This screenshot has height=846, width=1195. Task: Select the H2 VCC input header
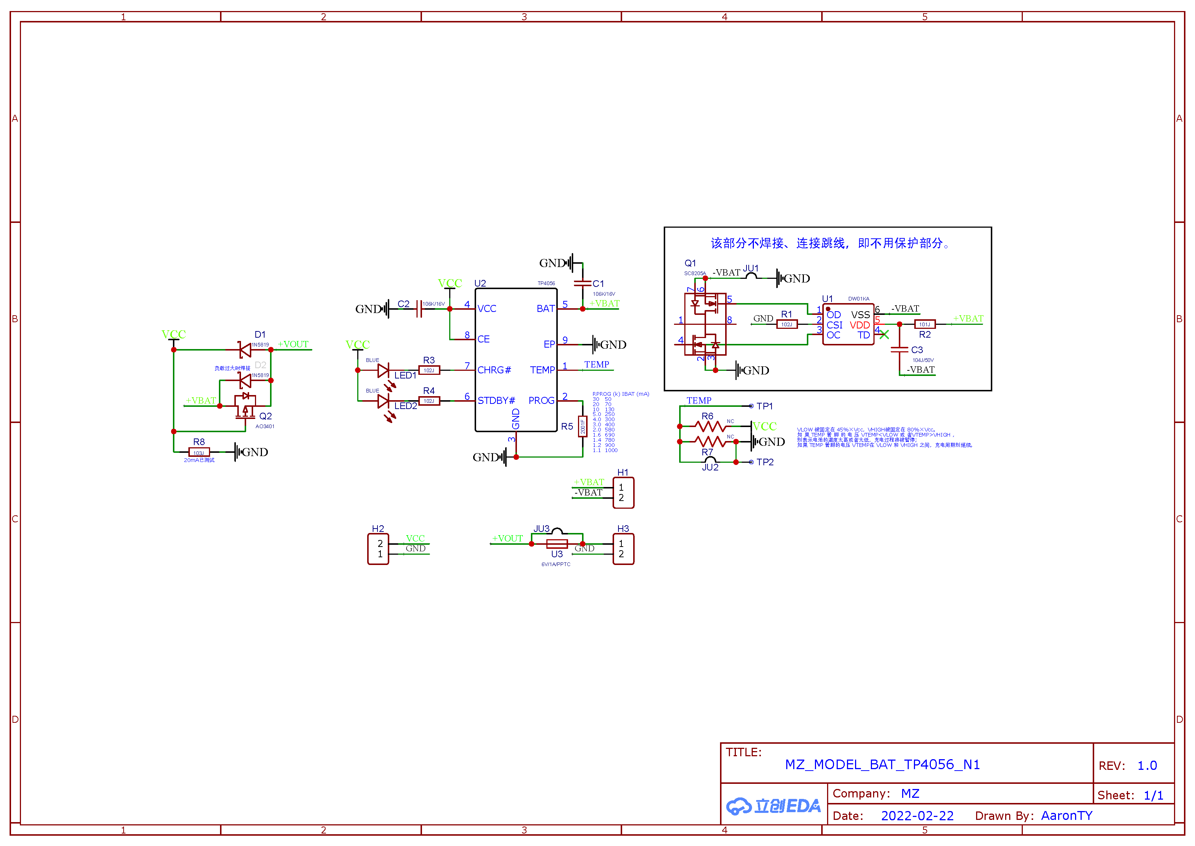(378, 549)
